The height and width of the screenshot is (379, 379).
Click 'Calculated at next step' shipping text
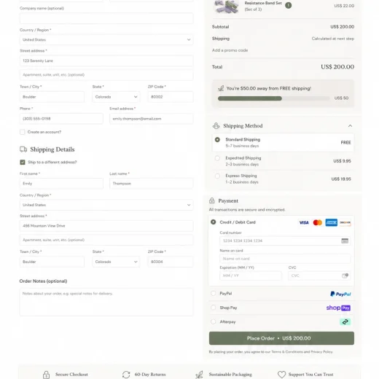tap(333, 39)
